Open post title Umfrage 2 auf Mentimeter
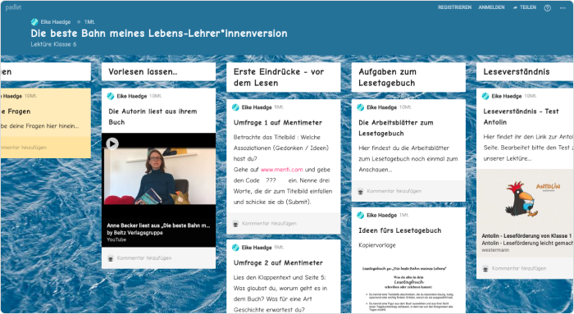 coord(278,263)
